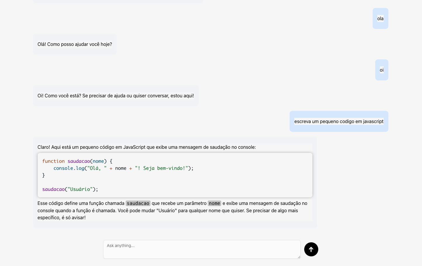Click the inline 'saudacao' code tag
This screenshot has height=266, width=422.
tap(138, 203)
